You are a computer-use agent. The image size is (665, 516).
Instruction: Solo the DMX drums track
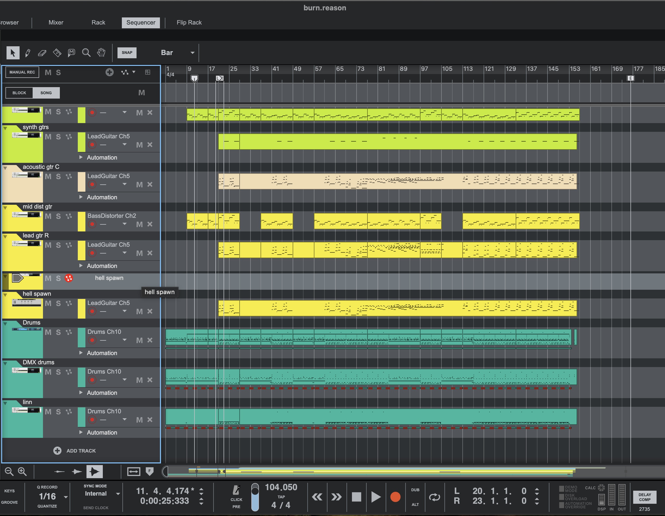[58, 372]
